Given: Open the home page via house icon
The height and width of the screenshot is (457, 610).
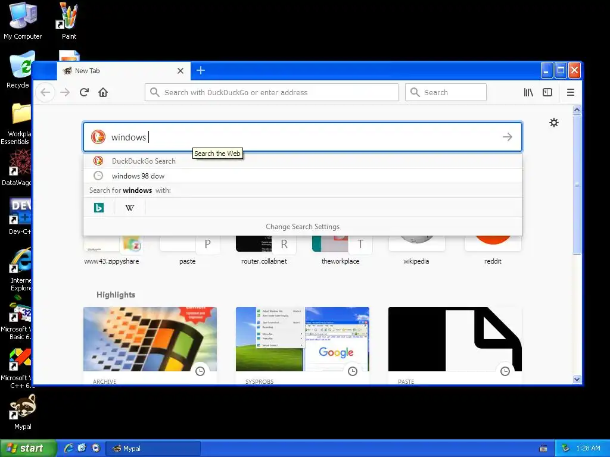Looking at the screenshot, I should [x=103, y=92].
